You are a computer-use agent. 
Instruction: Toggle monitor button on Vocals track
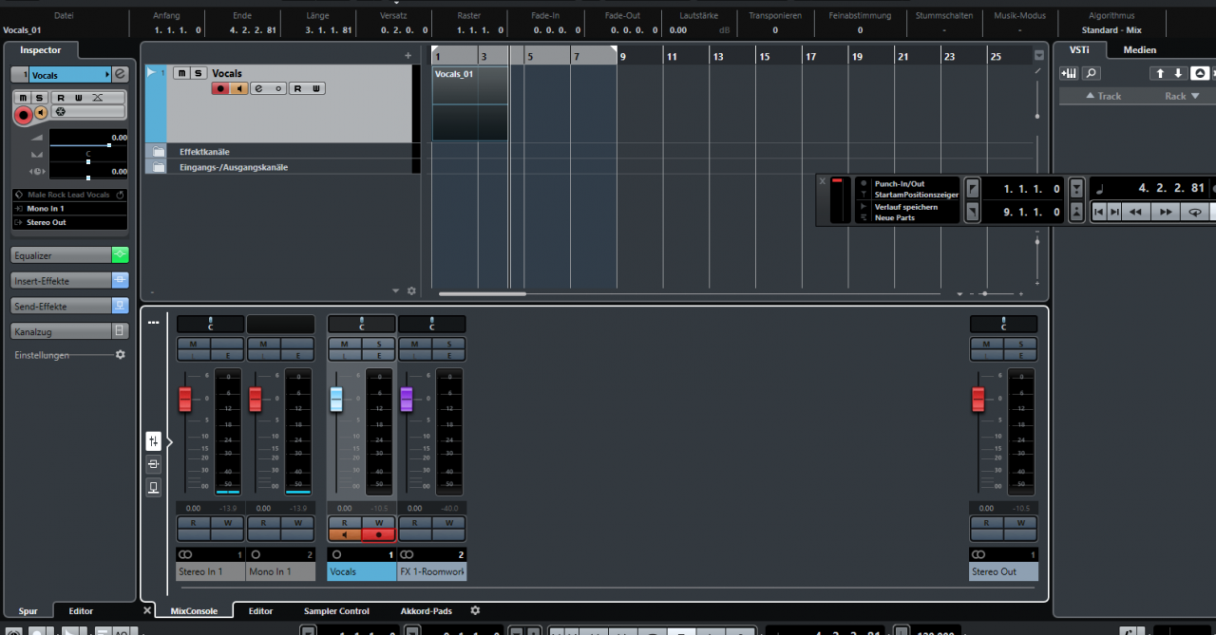click(x=237, y=88)
